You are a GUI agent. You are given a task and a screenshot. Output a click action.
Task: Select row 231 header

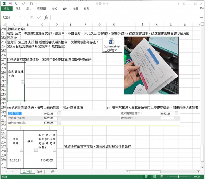(3, 33)
